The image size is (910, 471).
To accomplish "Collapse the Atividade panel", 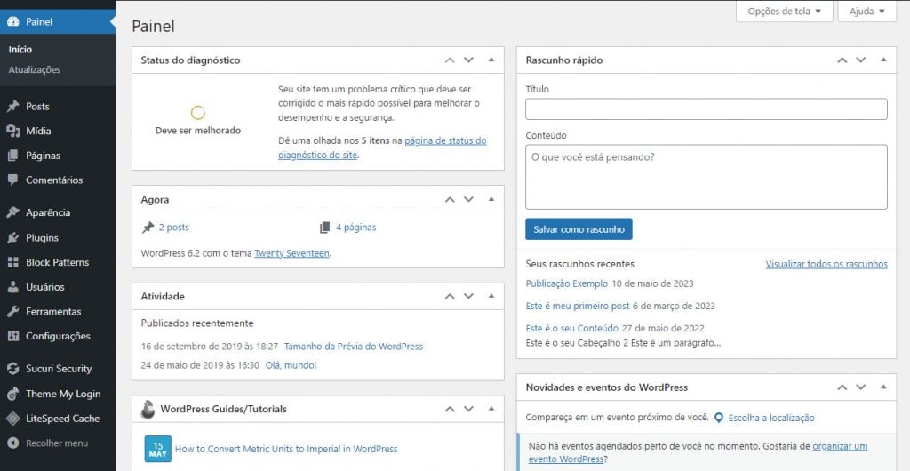I will click(491, 296).
